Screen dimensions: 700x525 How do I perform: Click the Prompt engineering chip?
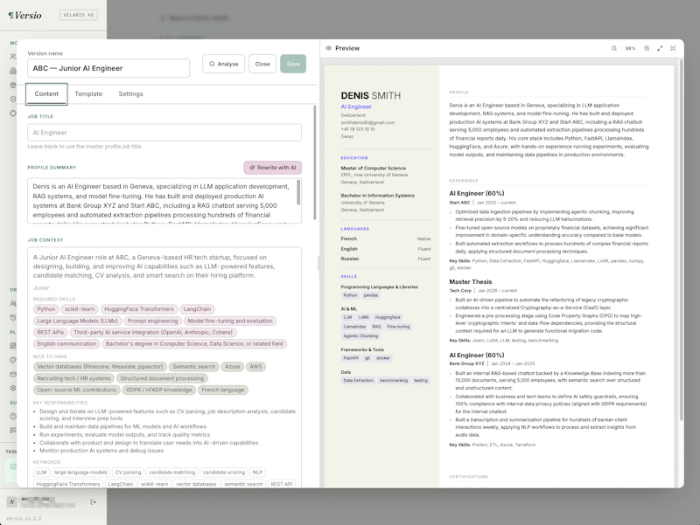[x=152, y=321]
